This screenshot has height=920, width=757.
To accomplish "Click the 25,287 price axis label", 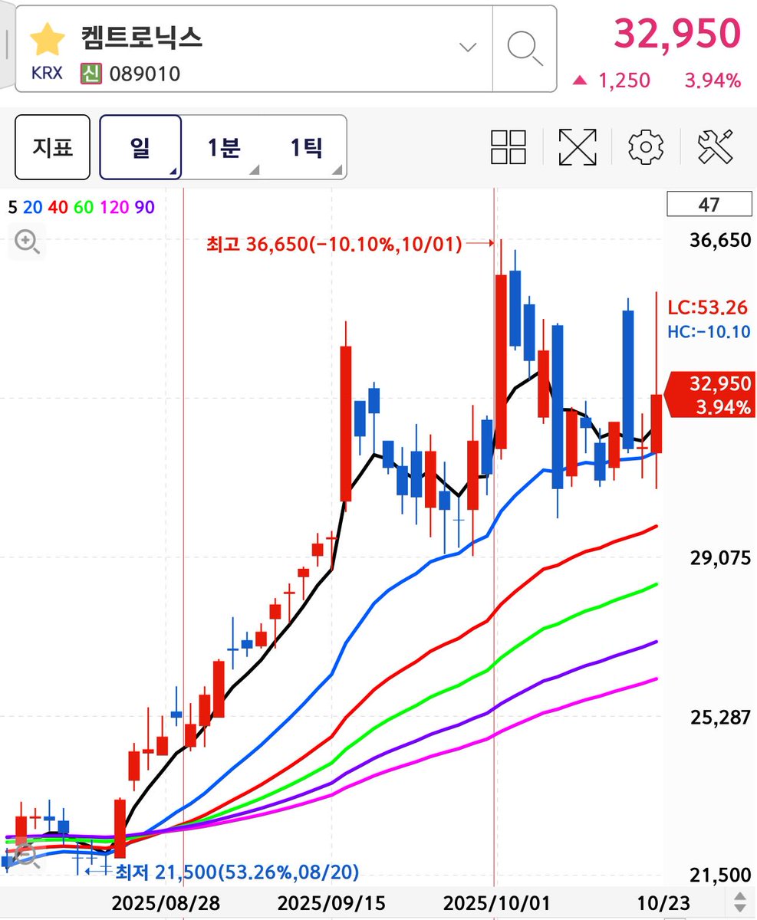I will (x=722, y=718).
